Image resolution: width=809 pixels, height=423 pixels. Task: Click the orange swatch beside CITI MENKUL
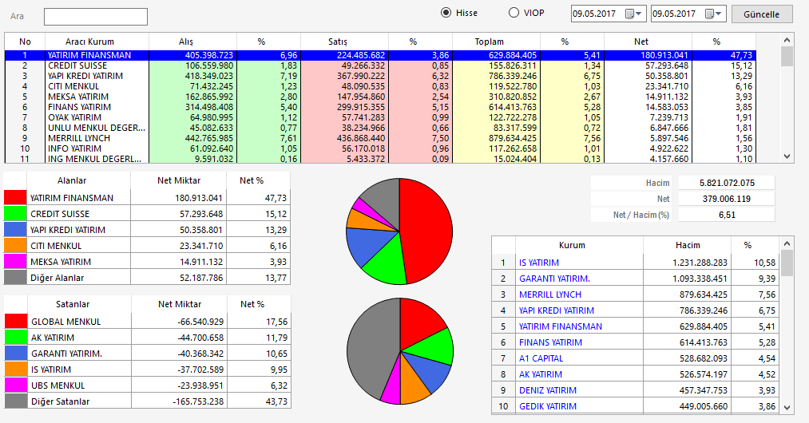[15, 246]
